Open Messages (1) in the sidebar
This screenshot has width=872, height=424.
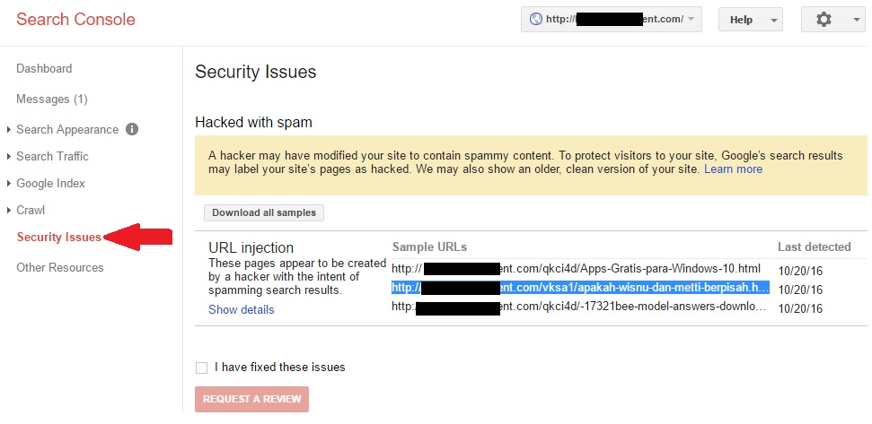pyautogui.click(x=52, y=100)
